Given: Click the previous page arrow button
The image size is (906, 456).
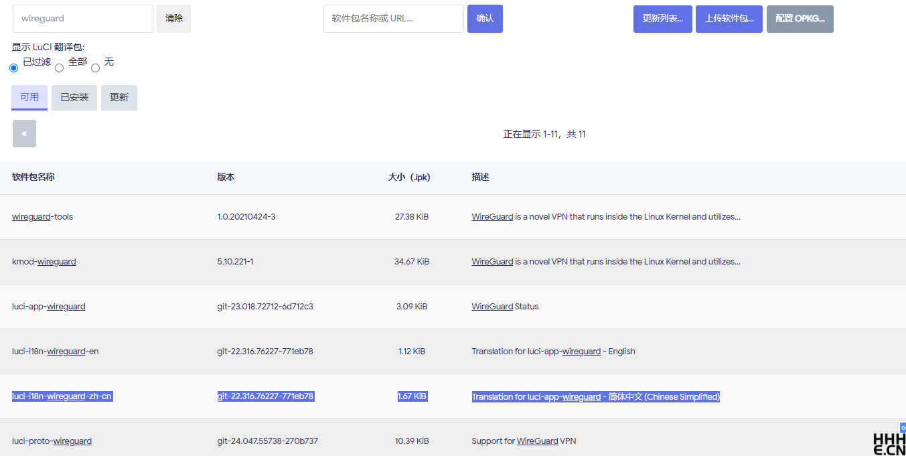Looking at the screenshot, I should pos(24,133).
